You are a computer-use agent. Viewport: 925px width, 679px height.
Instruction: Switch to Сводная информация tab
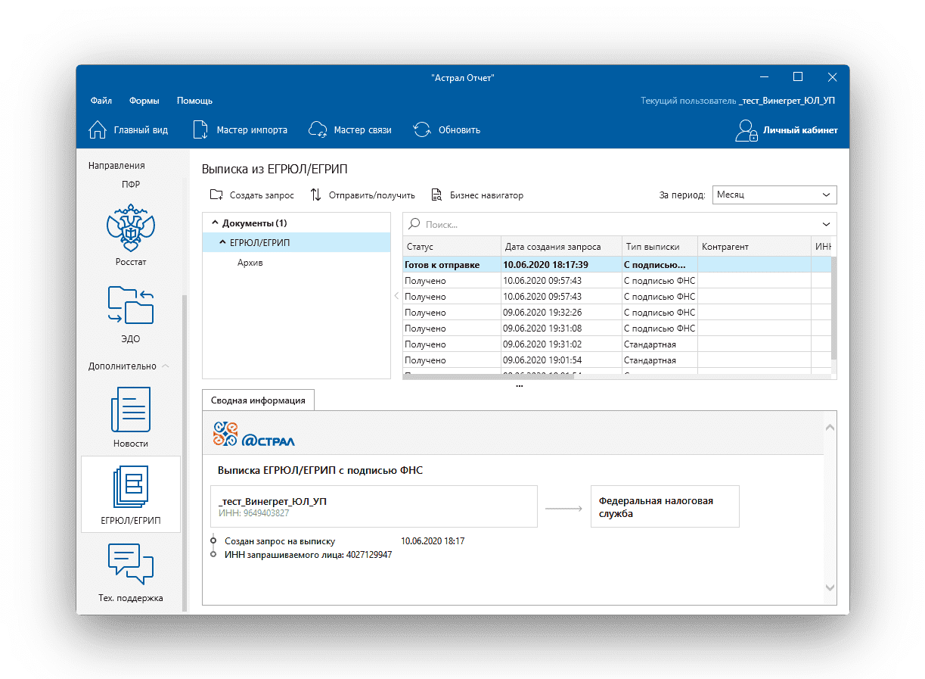point(258,400)
